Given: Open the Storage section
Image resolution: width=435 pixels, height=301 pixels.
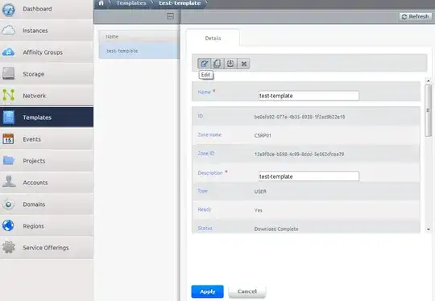Looking at the screenshot, I should click(47, 74).
